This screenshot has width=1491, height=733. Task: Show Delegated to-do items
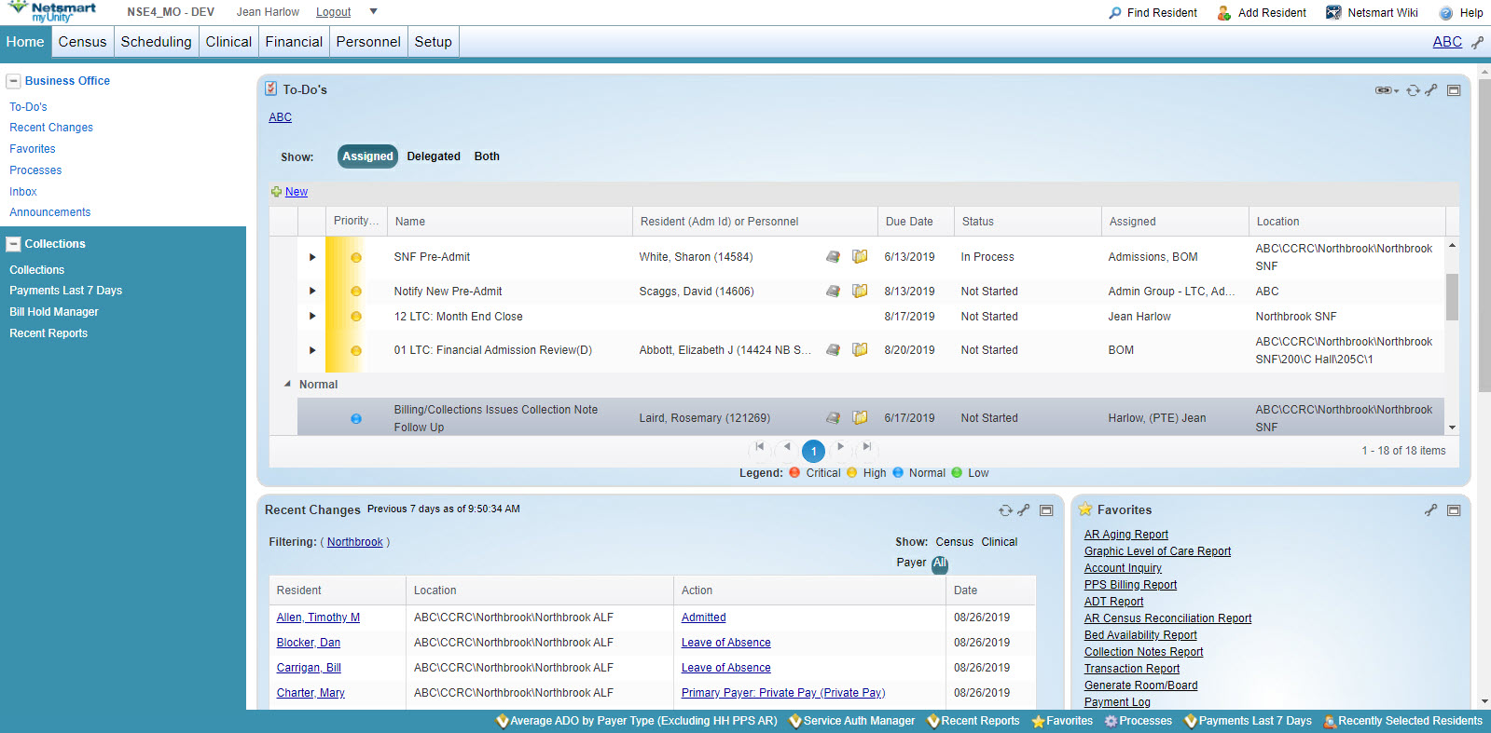pos(434,156)
